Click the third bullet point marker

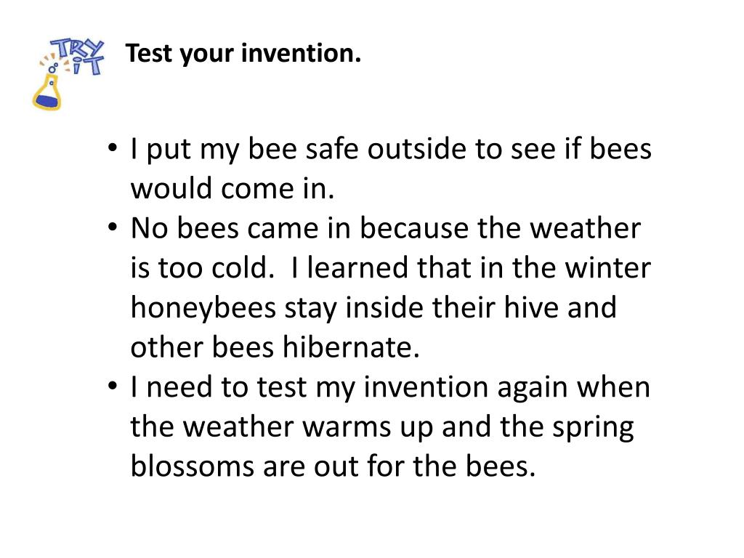(112, 385)
